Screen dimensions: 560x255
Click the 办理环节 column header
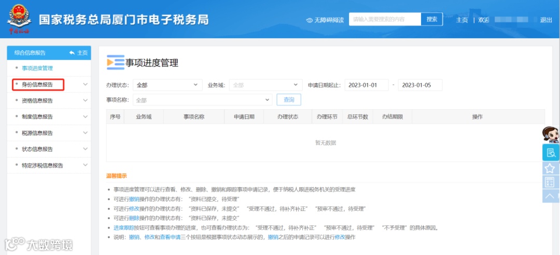pos(327,117)
